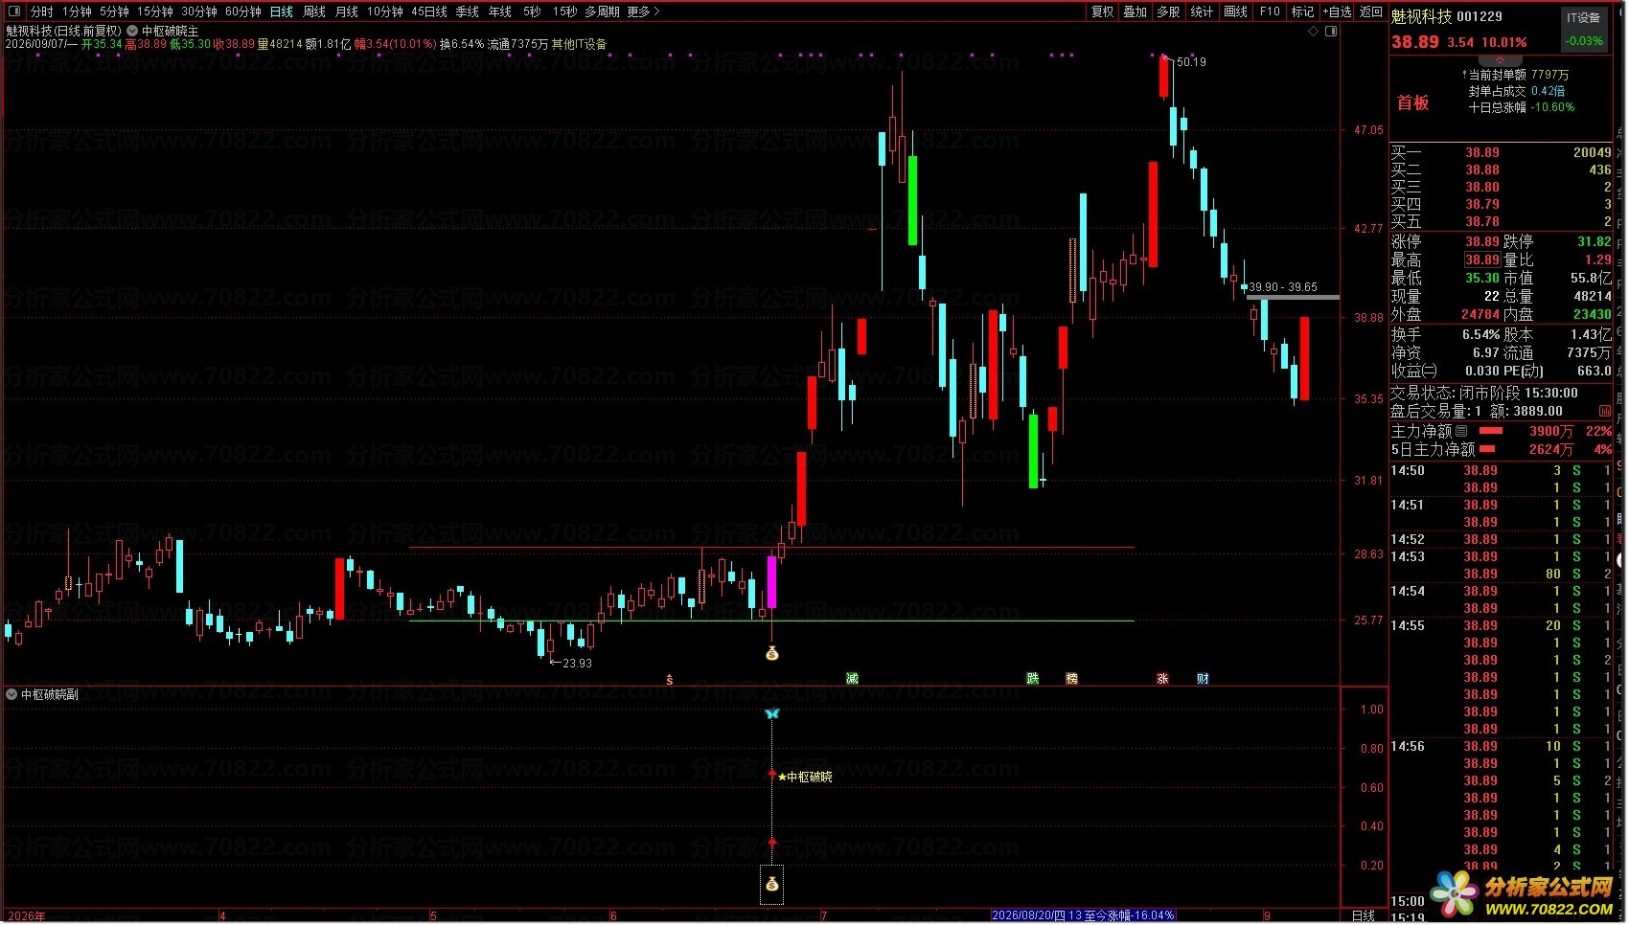Viewport: 1629px width, 925px height.
Task: Click the 减 event marker on timeline
Action: (852, 678)
